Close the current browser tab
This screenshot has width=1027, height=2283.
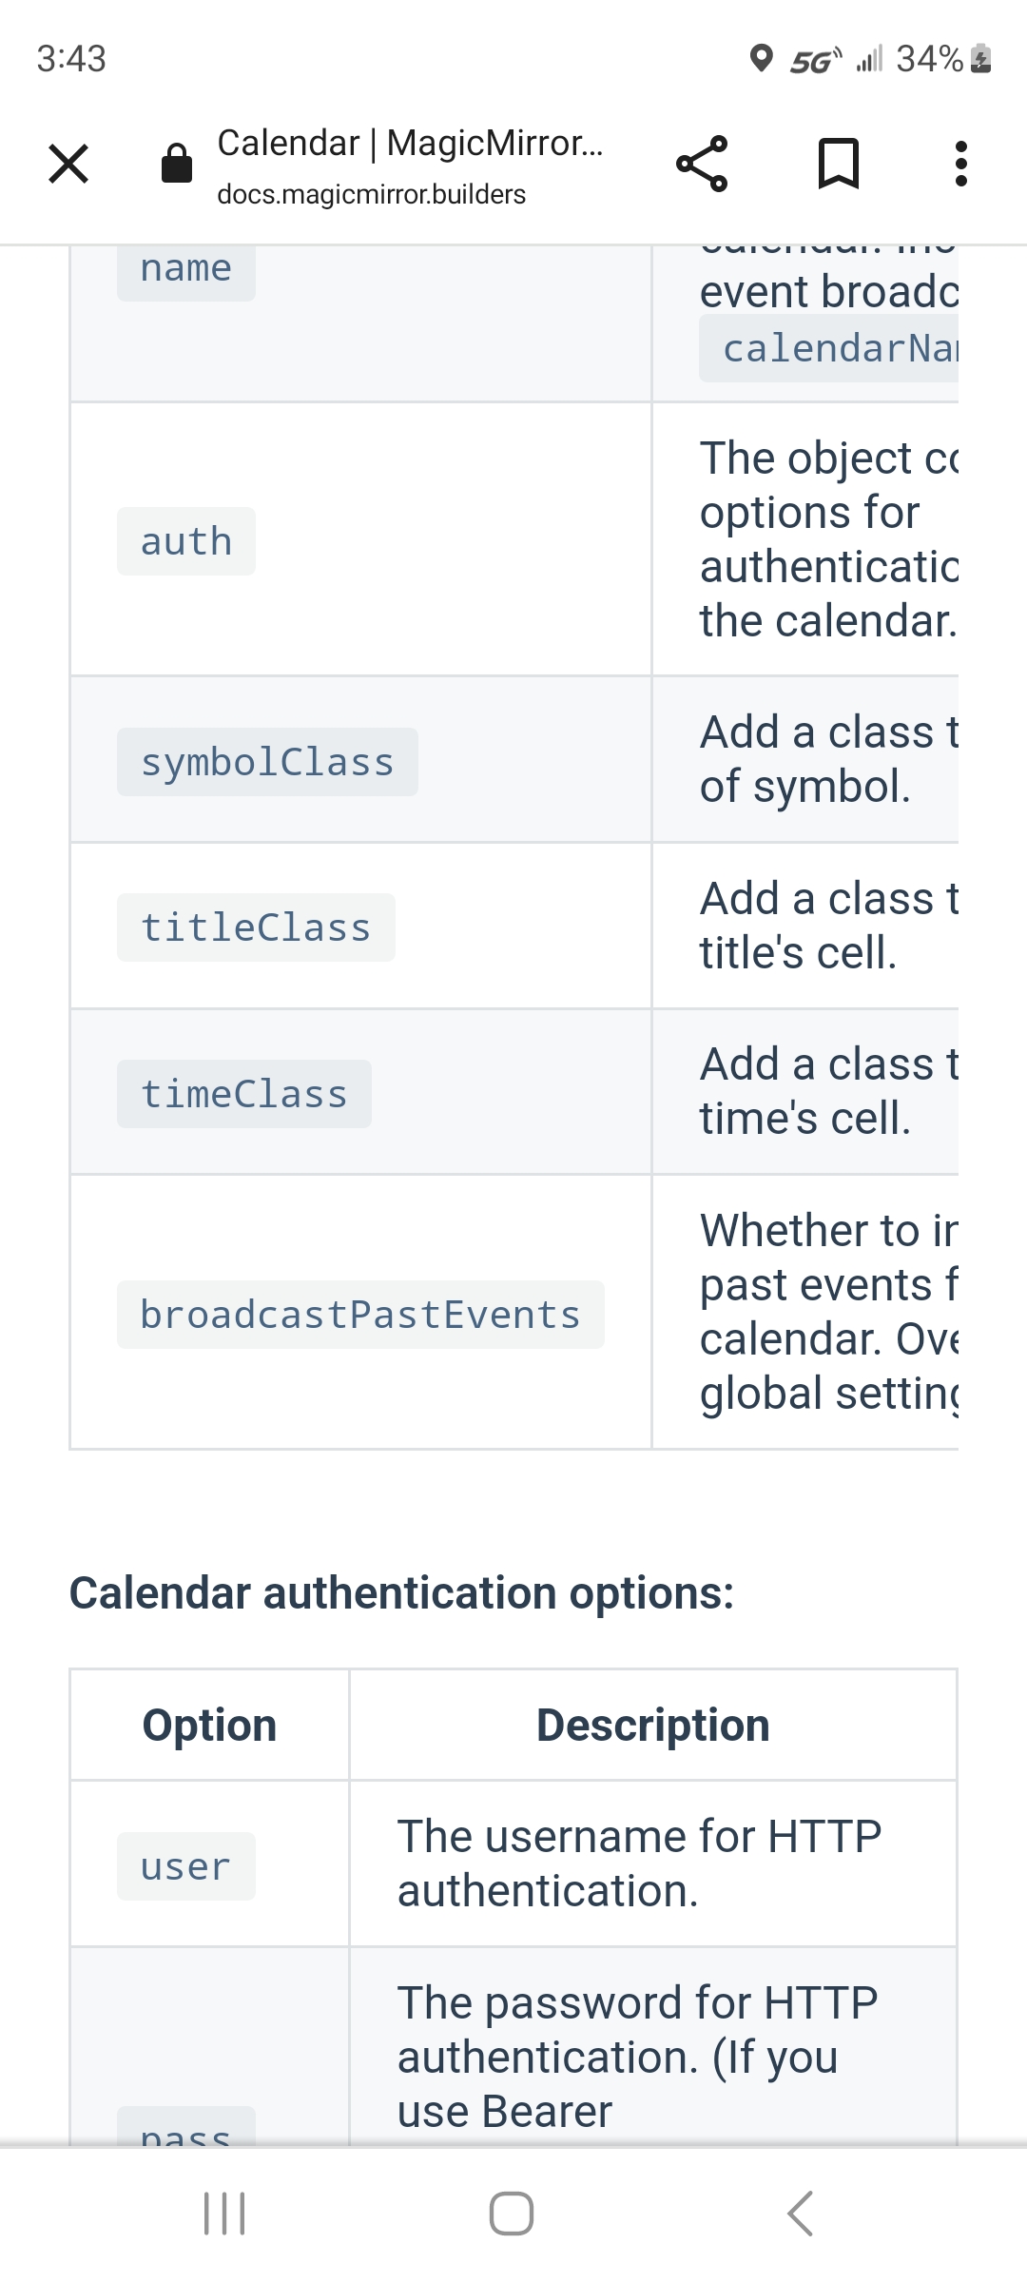coord(67,164)
